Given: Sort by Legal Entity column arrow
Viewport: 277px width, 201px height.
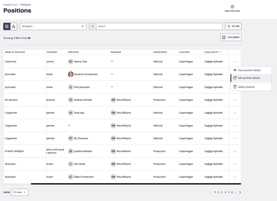Looking at the screenshot, I should tap(221, 52).
